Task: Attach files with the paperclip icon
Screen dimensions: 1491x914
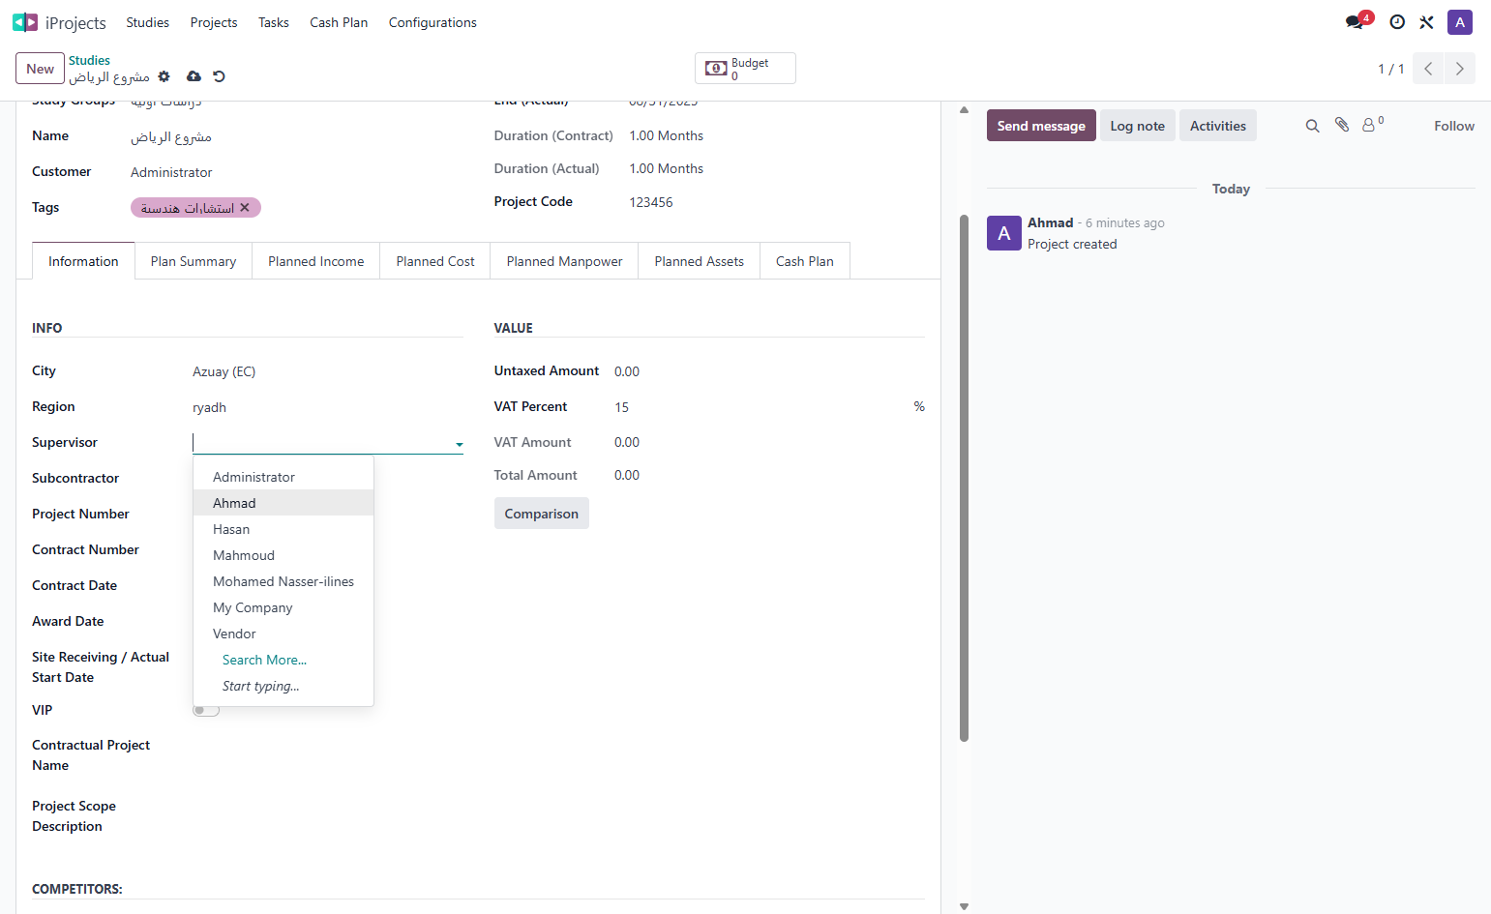Action: click(x=1342, y=125)
